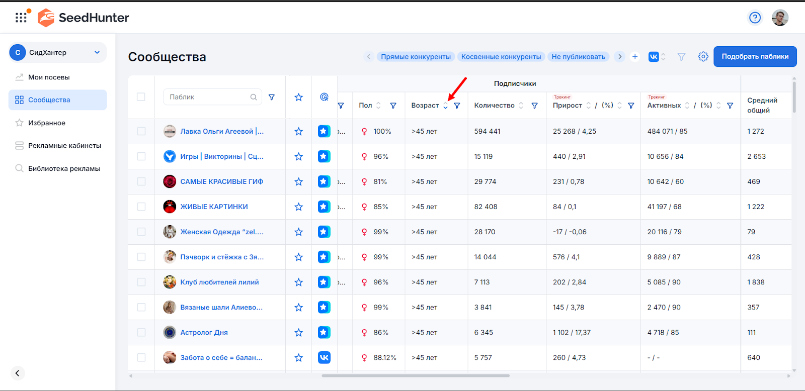Open the apps grid menu icon
The image size is (805, 391).
pos(21,18)
